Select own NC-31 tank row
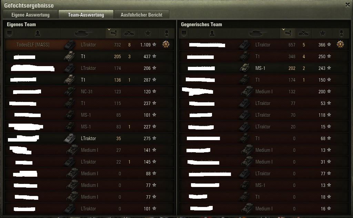The width and height of the screenshot is (353, 218). click(x=89, y=91)
